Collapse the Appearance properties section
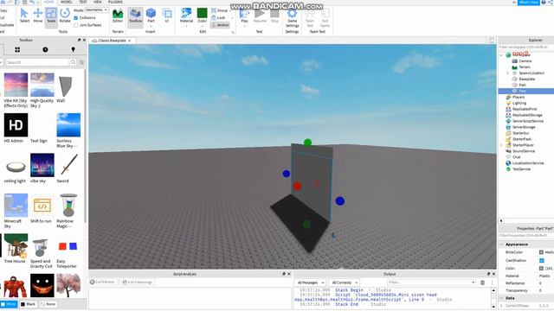Screen dimensions: 554x311 point(502,244)
